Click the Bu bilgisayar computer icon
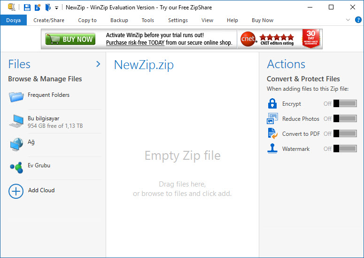 point(16,121)
